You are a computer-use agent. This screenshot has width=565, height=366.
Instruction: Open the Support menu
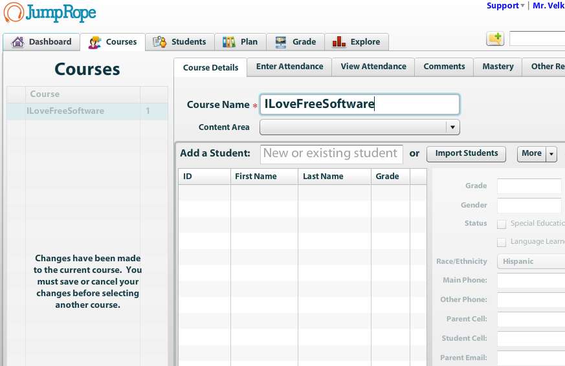tap(505, 6)
